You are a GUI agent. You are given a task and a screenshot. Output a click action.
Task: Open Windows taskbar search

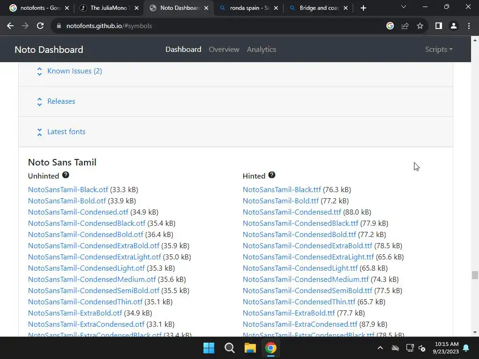coord(229,348)
